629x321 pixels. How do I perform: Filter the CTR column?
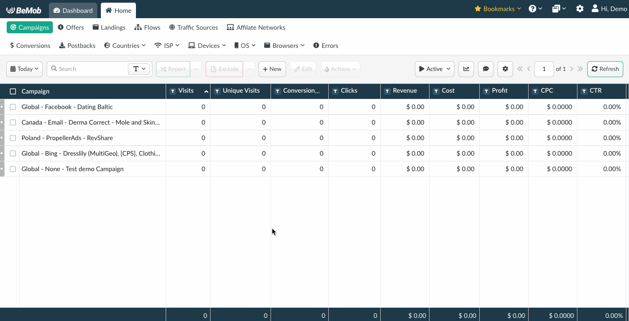pos(584,91)
